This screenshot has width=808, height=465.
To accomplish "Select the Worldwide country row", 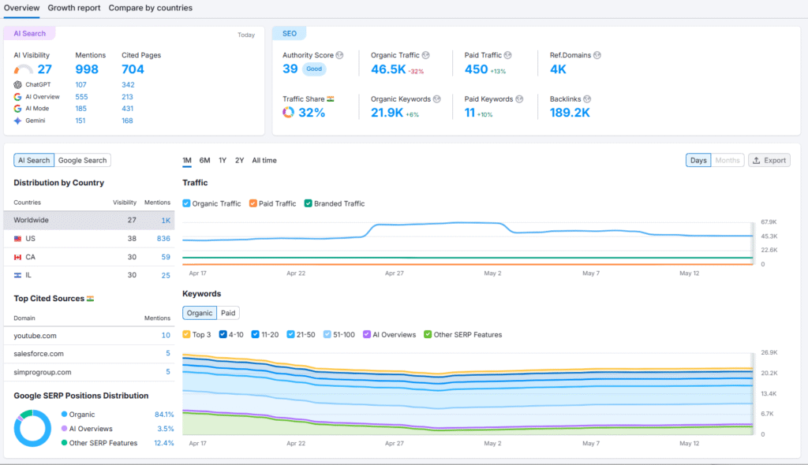I will [89, 220].
